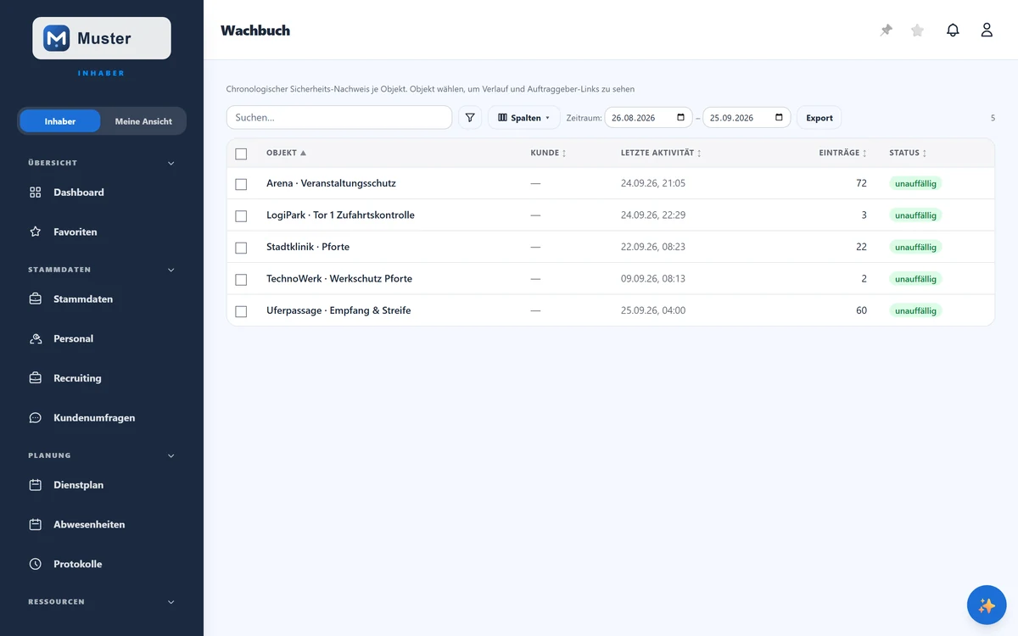This screenshot has height=636, width=1018.
Task: Mark page as favorite with star icon
Action: click(x=917, y=31)
